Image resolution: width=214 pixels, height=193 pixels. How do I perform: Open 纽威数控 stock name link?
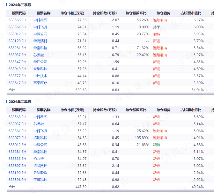coord(40,166)
